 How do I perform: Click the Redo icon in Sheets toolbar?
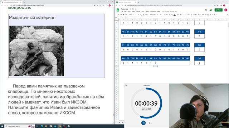121,15
